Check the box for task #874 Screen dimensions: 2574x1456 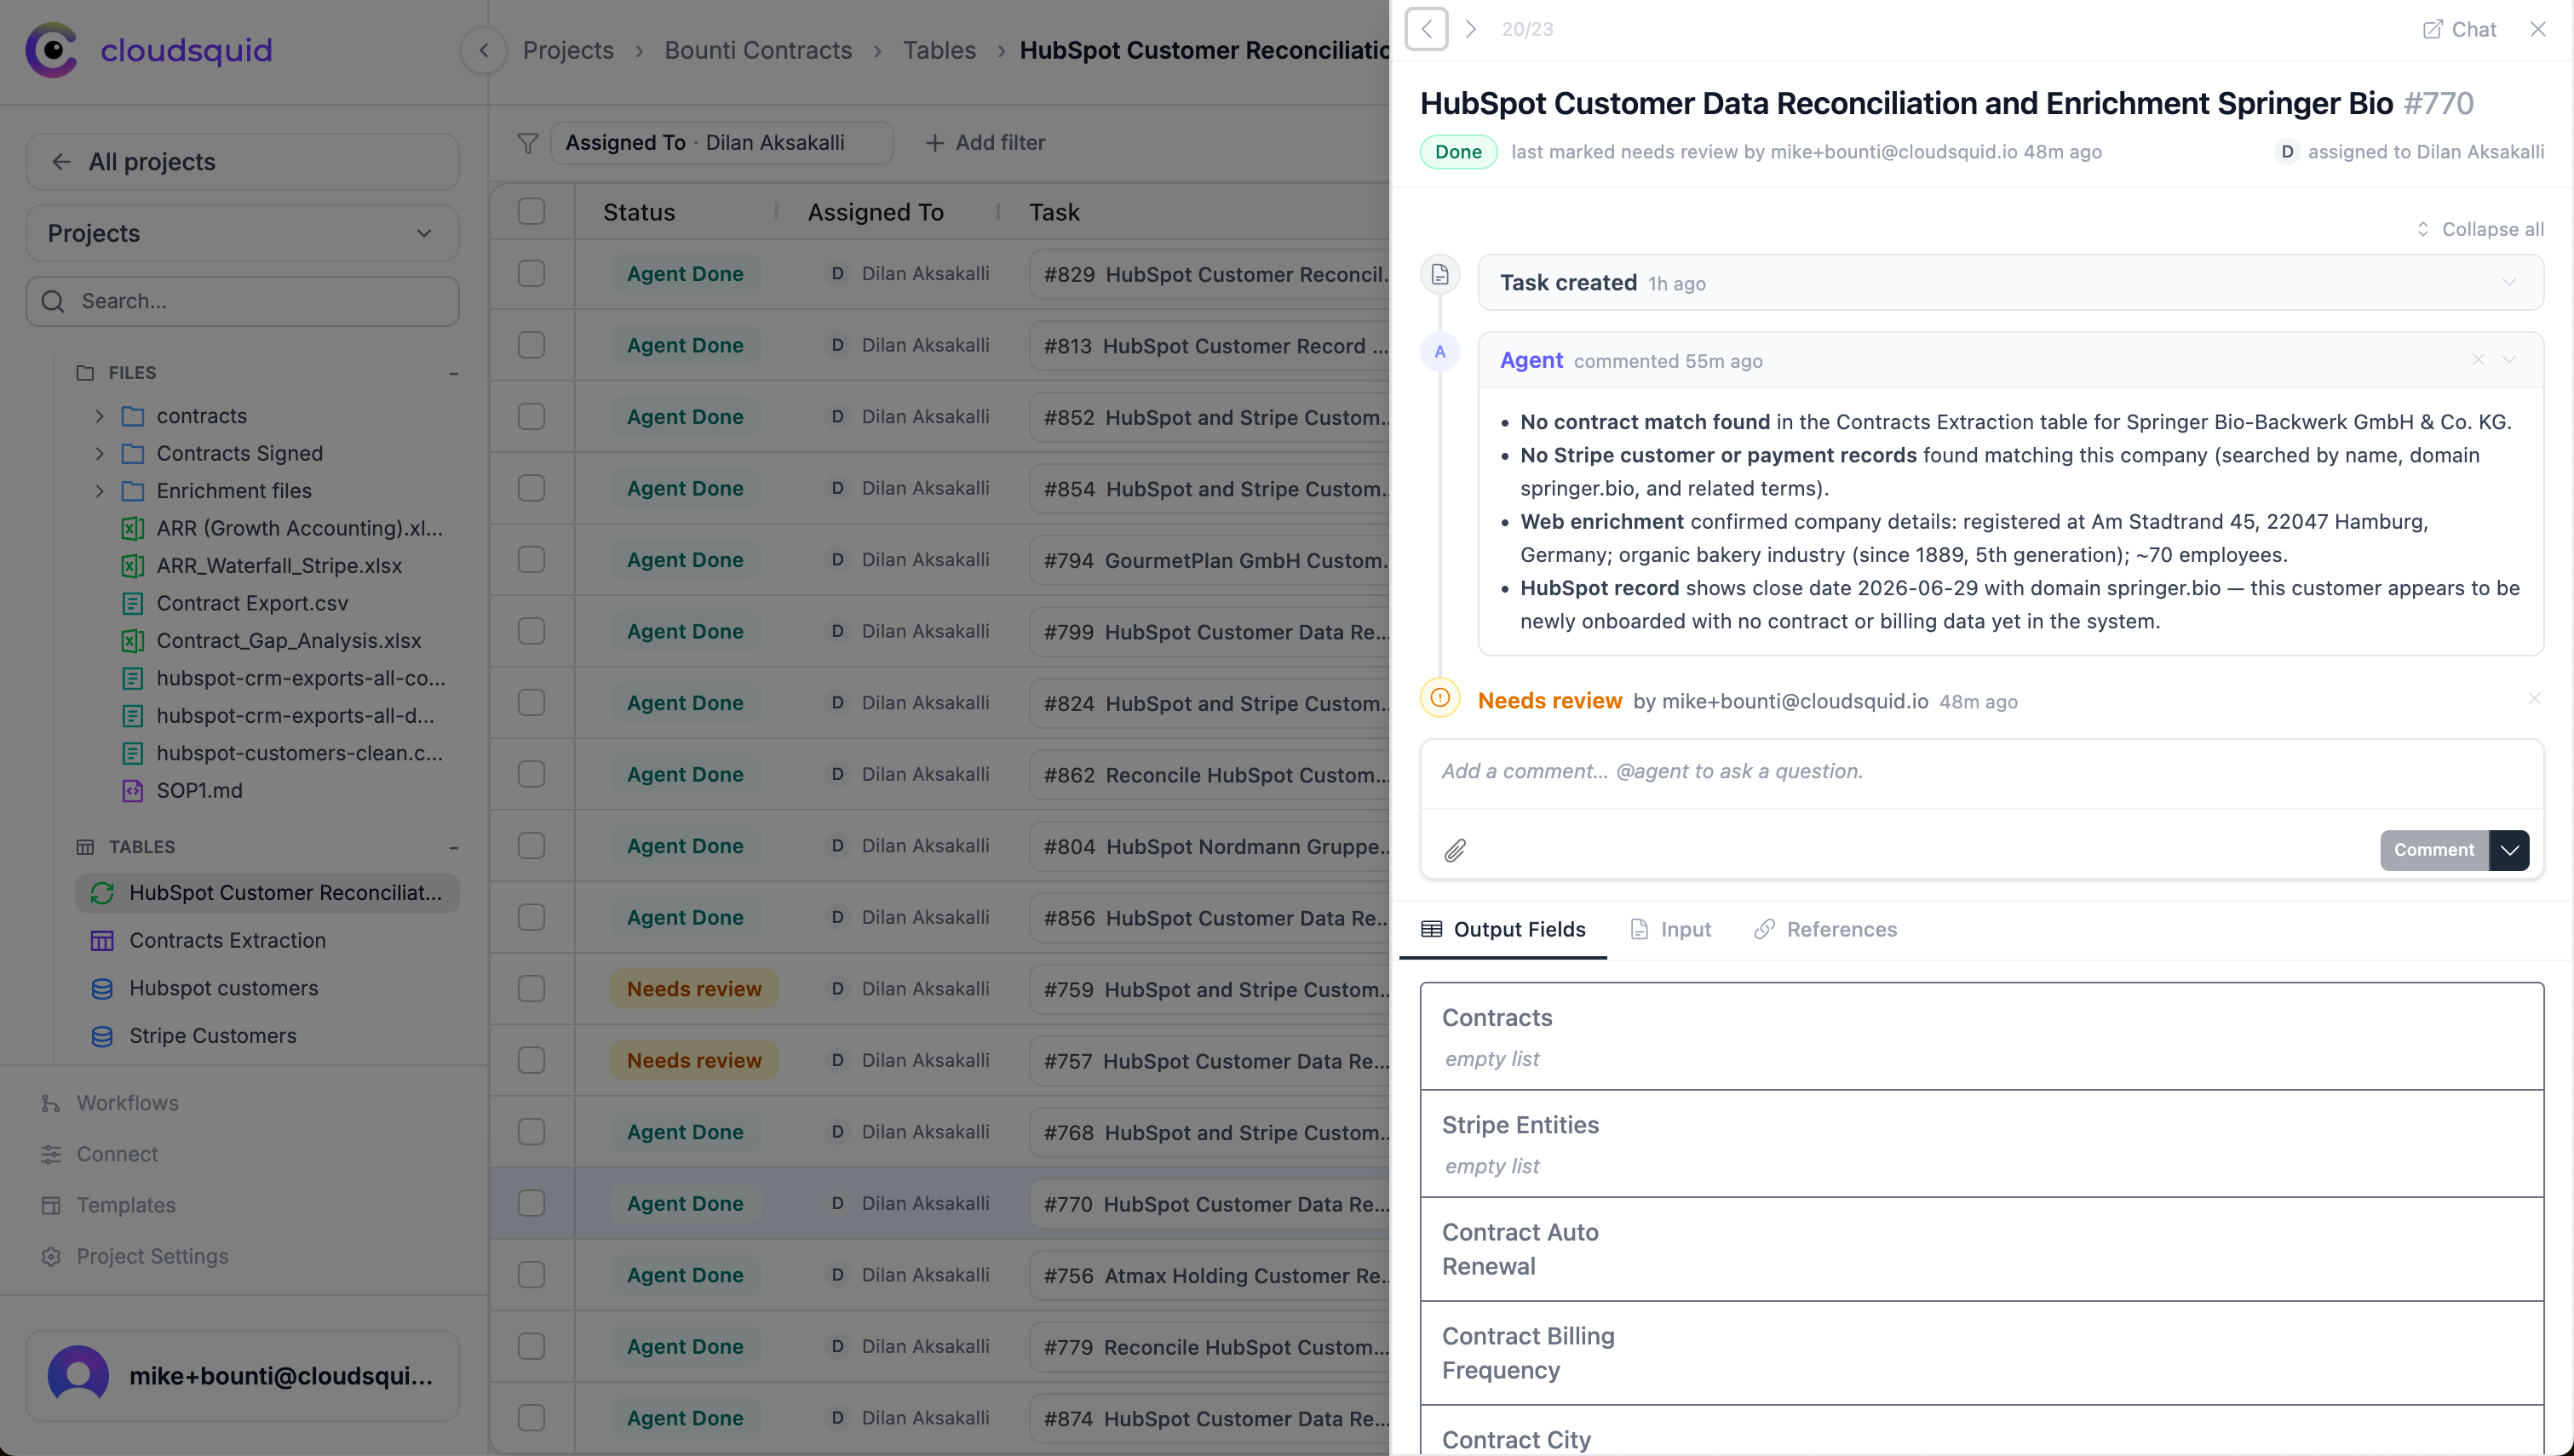(x=532, y=1418)
